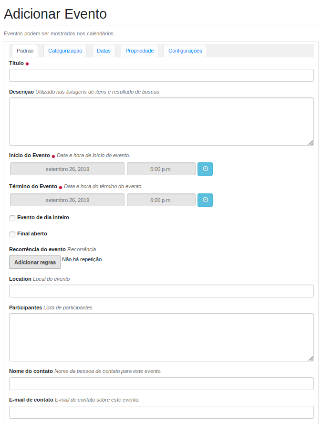Toggle the Final aberto checkbox
This screenshot has width=322, height=424.
pos(12,234)
